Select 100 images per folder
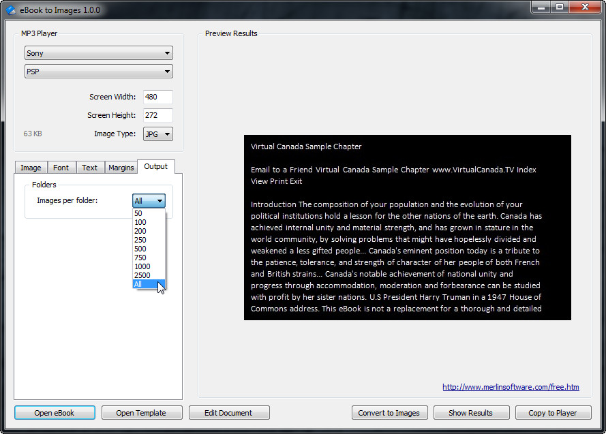 149,222
